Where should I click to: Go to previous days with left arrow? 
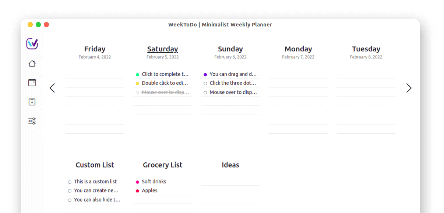point(52,88)
